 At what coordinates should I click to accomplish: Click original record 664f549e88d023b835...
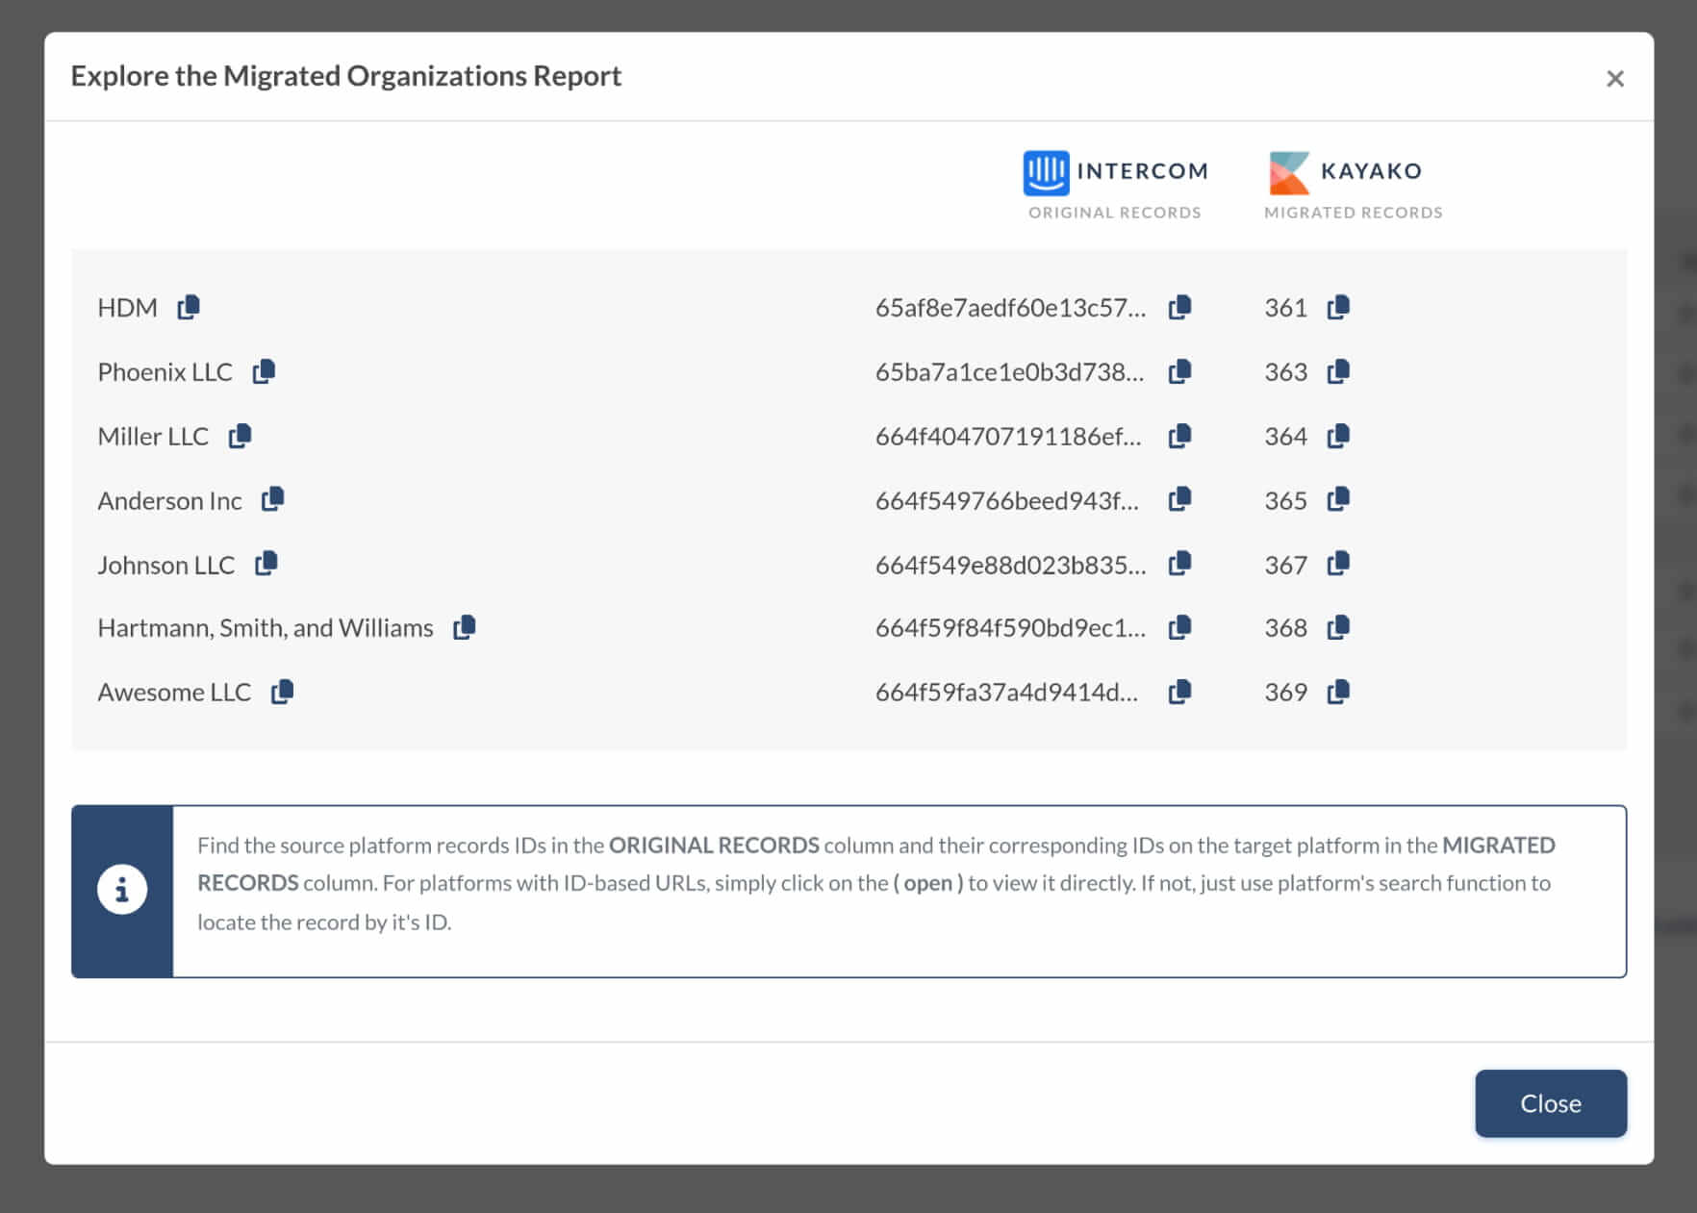(x=1010, y=565)
